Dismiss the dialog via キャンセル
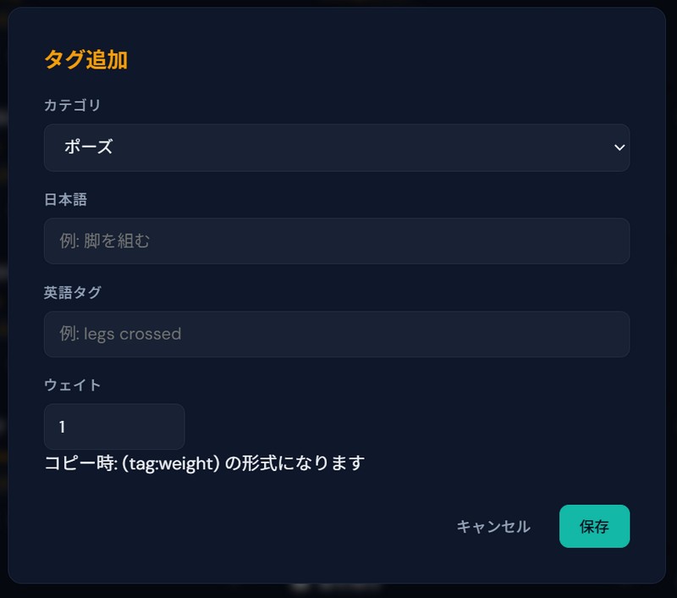 (493, 527)
